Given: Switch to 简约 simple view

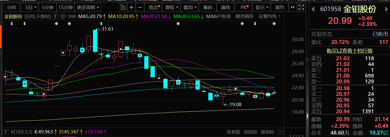Looking at the screenshot, I should [x=279, y=7].
